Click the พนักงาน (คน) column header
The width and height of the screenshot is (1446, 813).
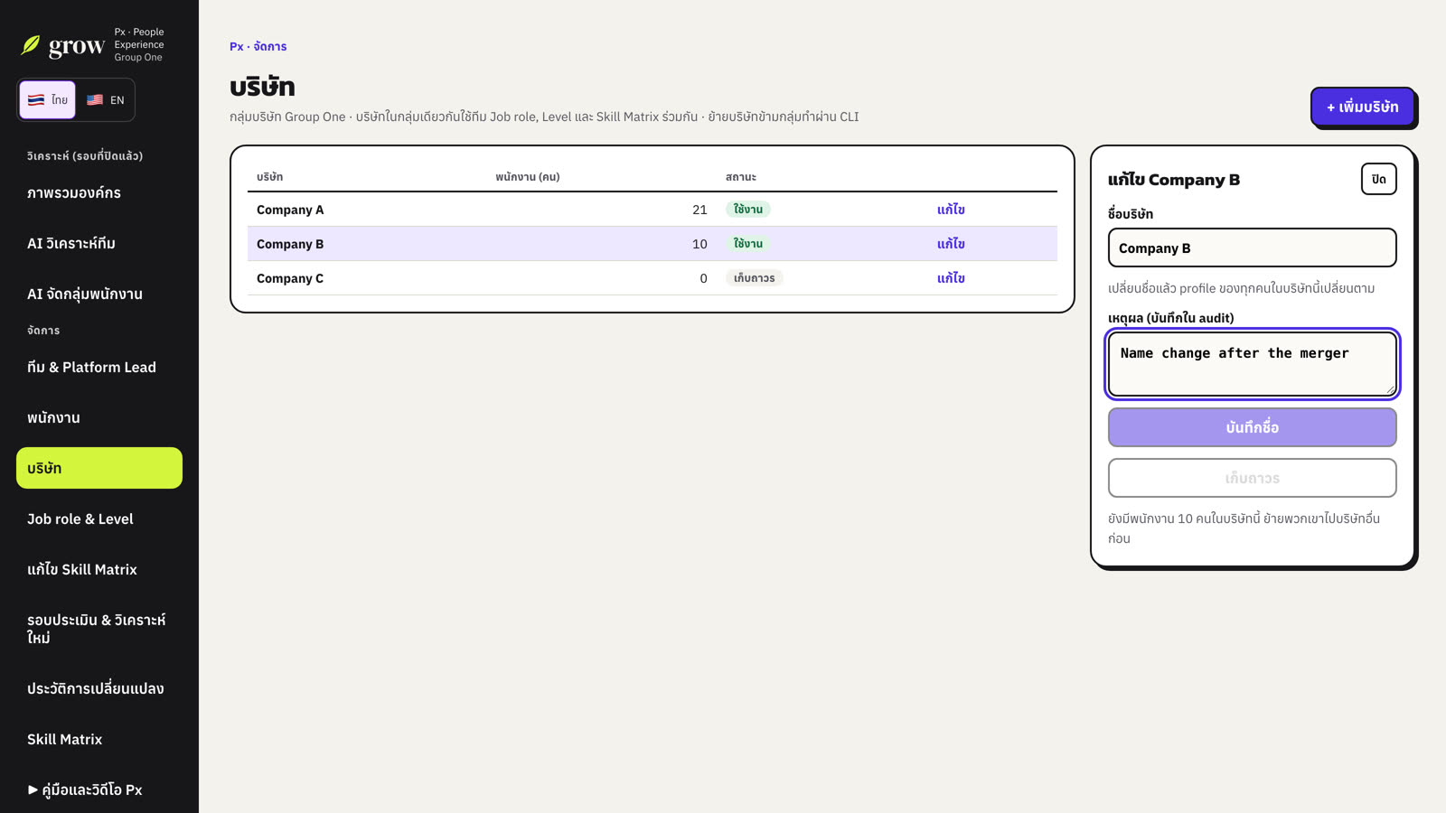pyautogui.click(x=528, y=177)
